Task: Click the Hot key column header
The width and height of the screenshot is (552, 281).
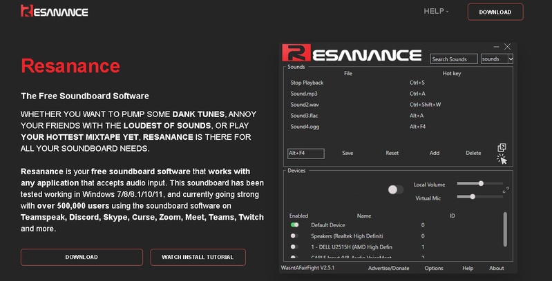Action: pyautogui.click(x=452, y=73)
